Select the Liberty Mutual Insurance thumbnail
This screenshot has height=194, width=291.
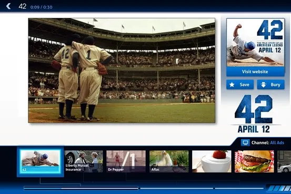(84, 161)
